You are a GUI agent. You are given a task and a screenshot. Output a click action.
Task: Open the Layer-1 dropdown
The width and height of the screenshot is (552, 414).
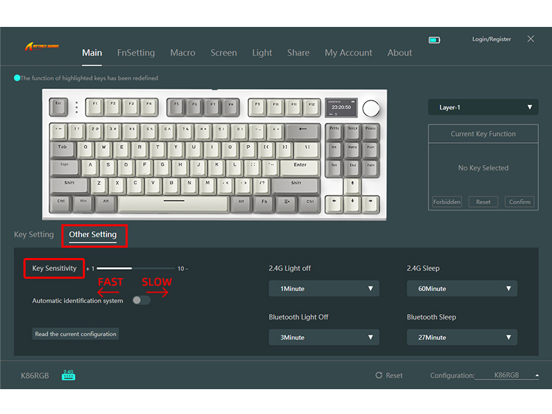483,107
